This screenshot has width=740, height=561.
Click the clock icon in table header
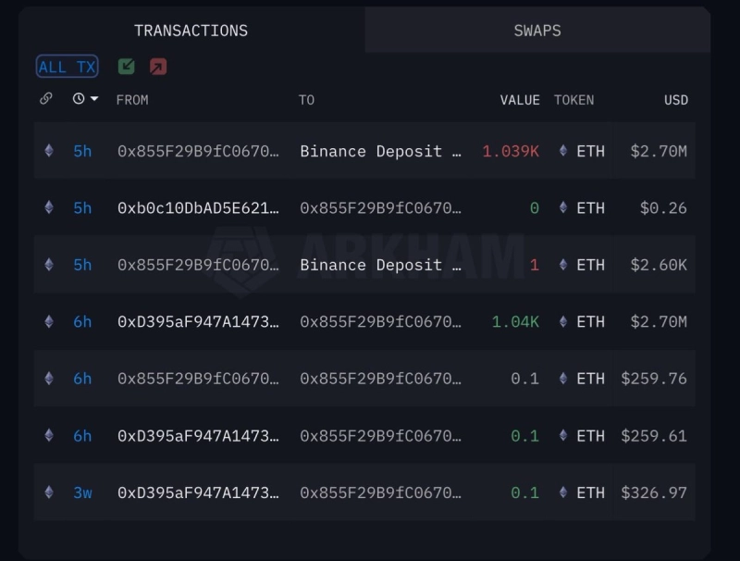click(x=79, y=99)
